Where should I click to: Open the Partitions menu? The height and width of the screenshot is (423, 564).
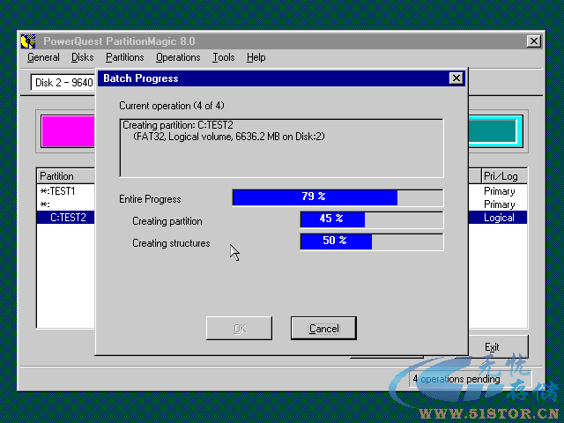(x=124, y=57)
